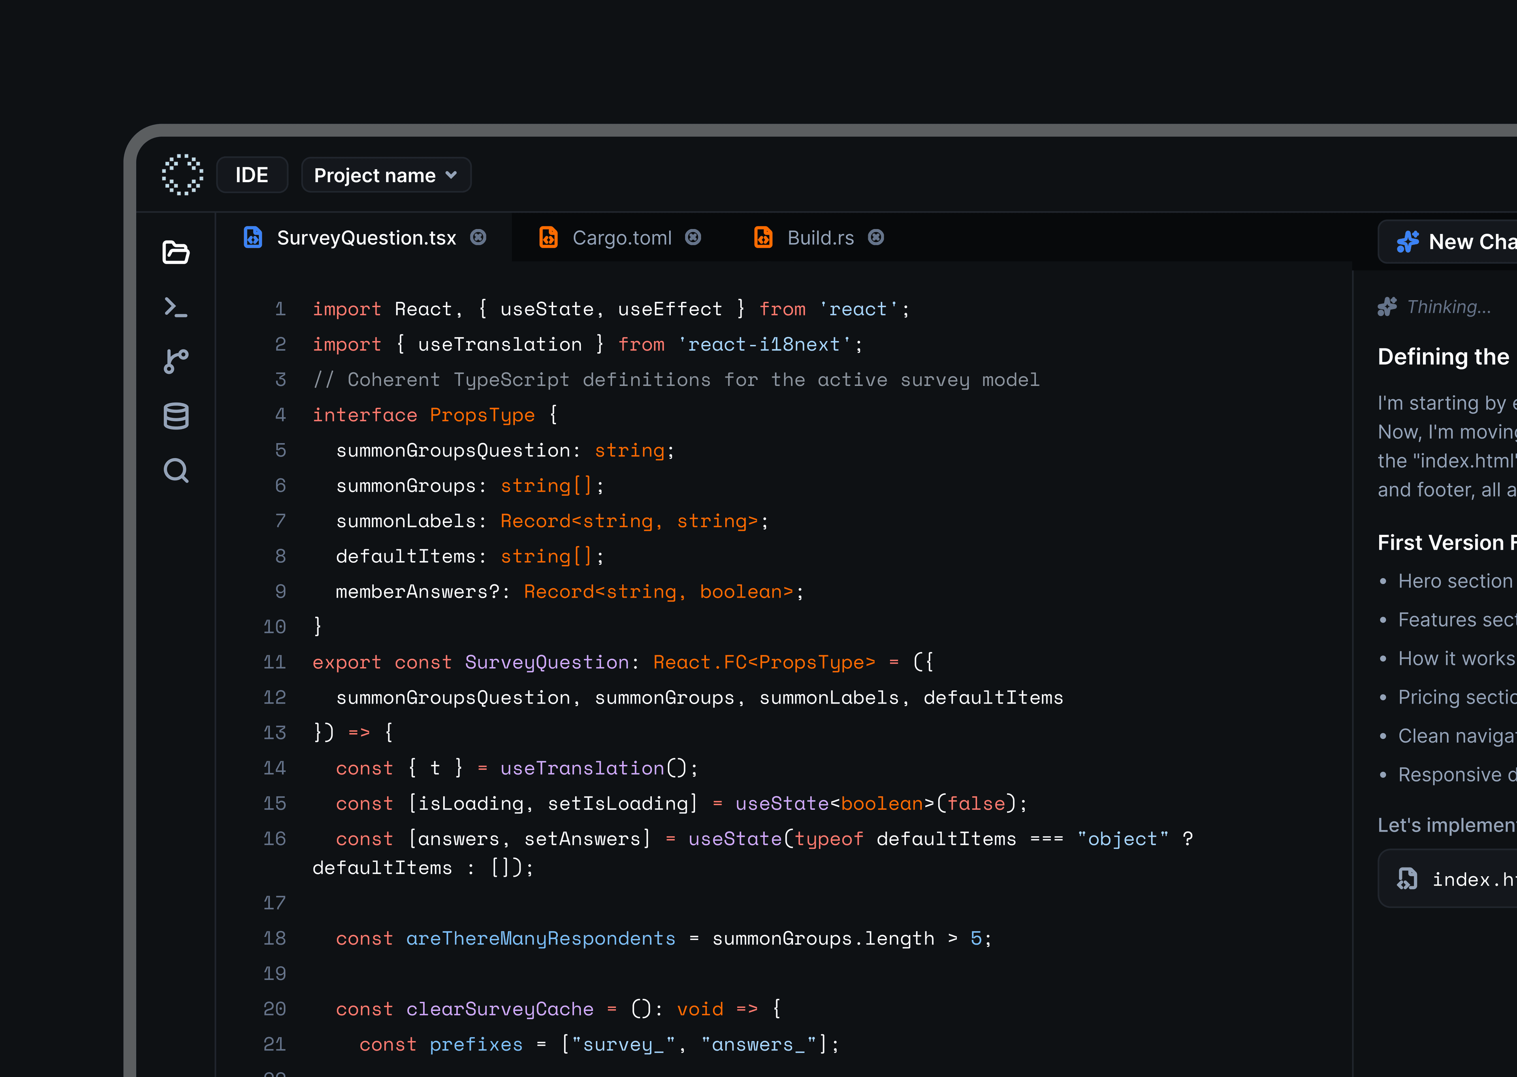The image size is (1517, 1077).
Task: Click the 'How it works' bullet
Action: [1457, 658]
